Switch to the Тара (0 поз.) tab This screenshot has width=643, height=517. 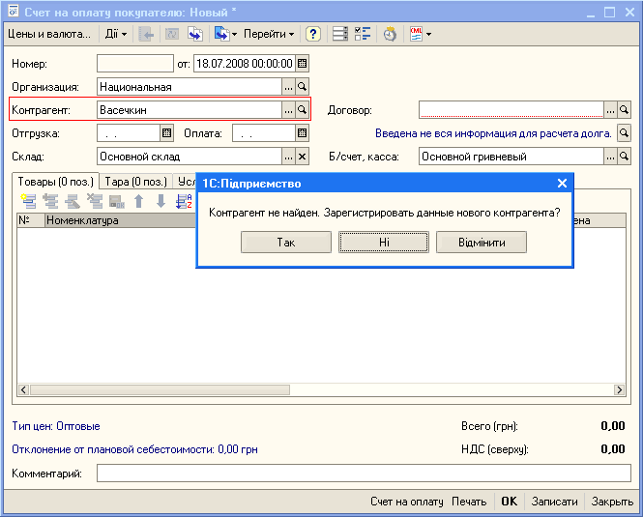click(135, 182)
